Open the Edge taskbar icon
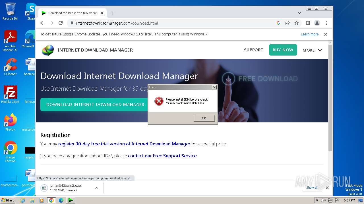Image resolution: width=364 pixels, height=204 pixels. (x=61, y=200)
